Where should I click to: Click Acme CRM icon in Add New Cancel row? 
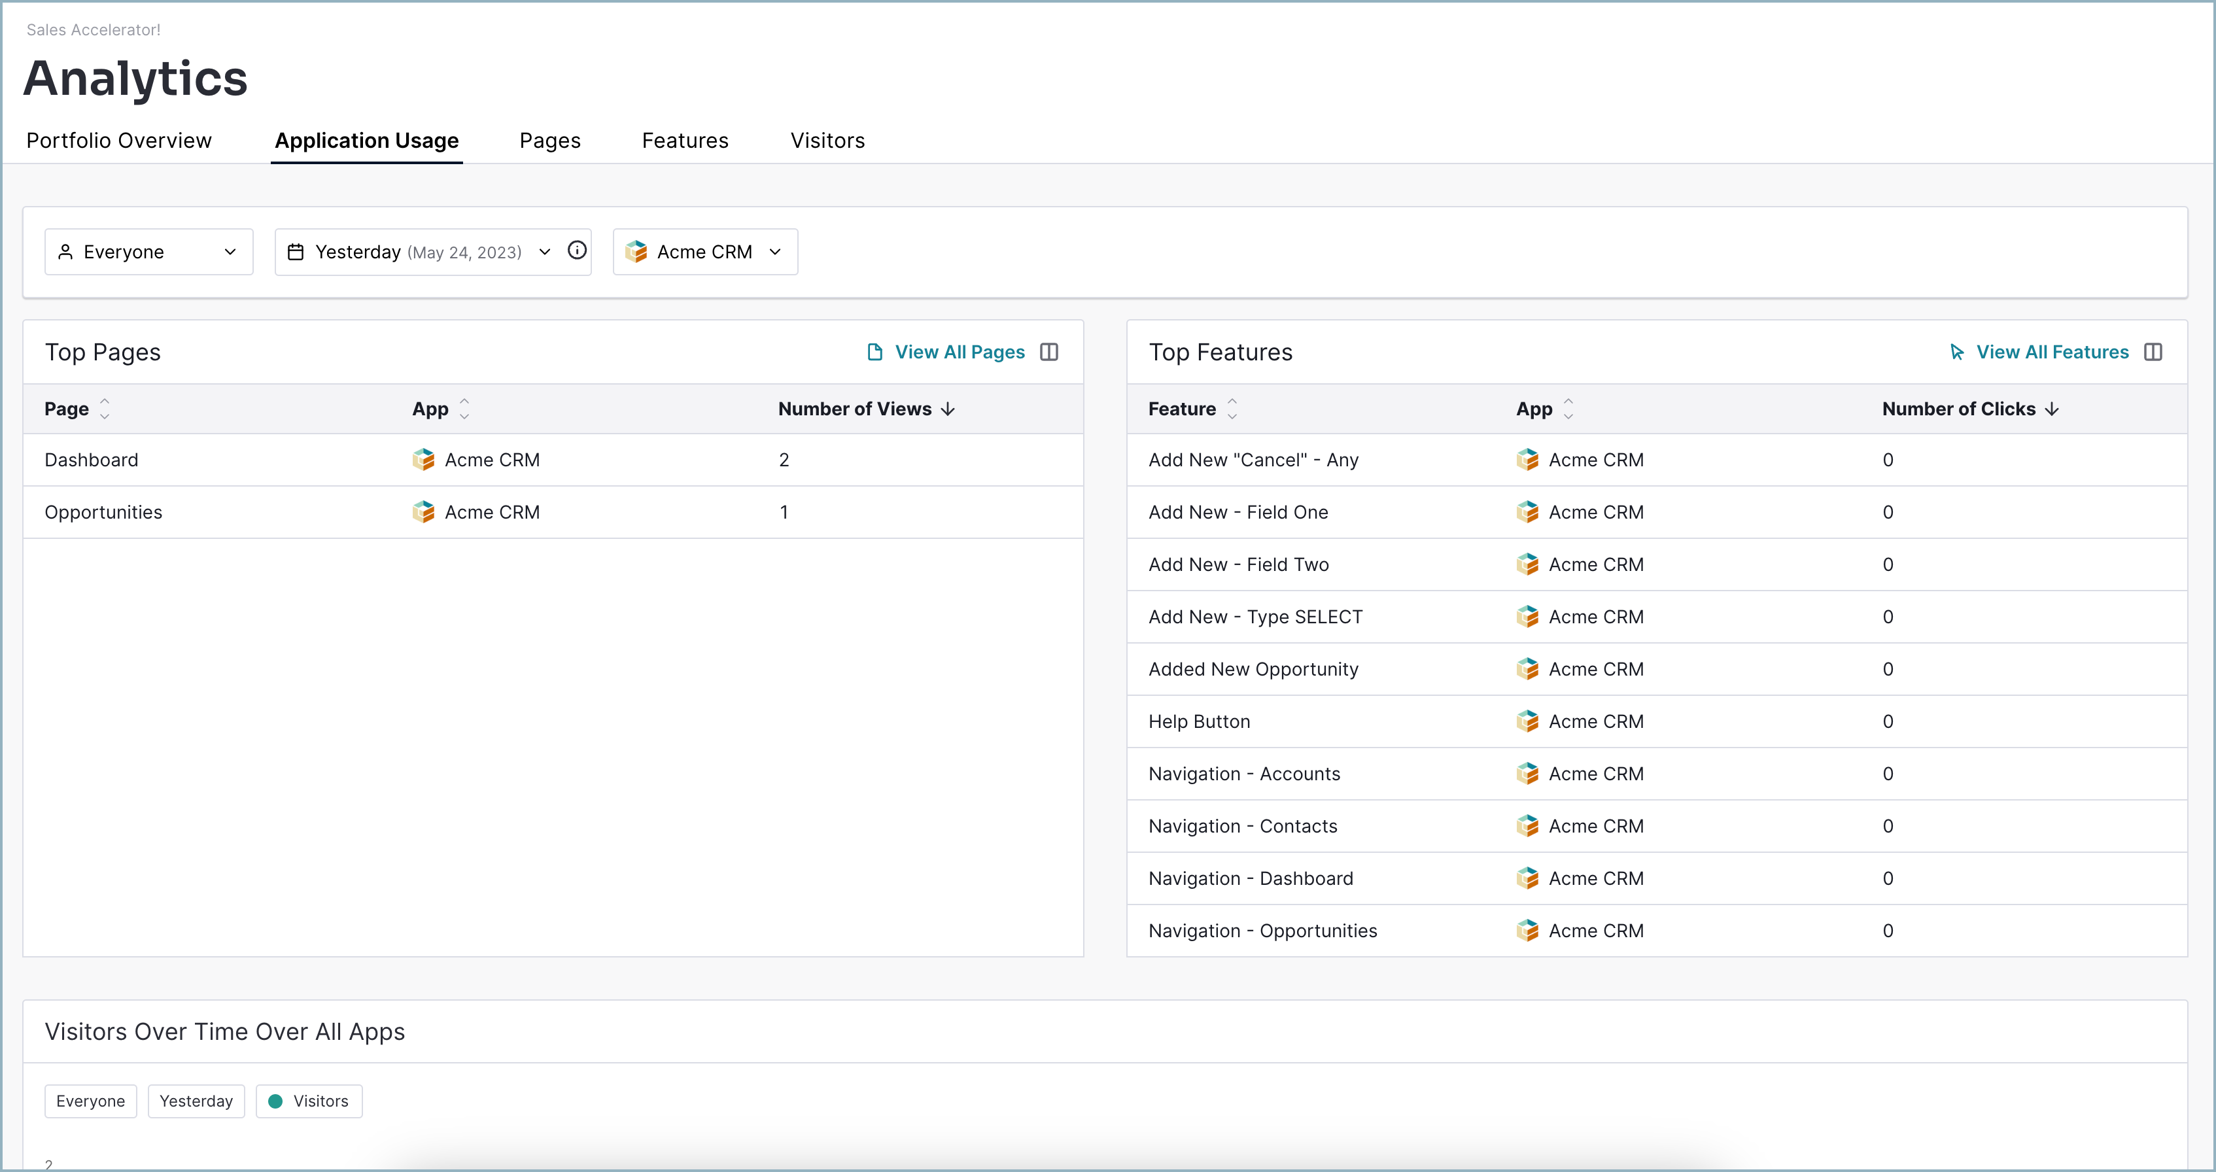coord(1527,459)
